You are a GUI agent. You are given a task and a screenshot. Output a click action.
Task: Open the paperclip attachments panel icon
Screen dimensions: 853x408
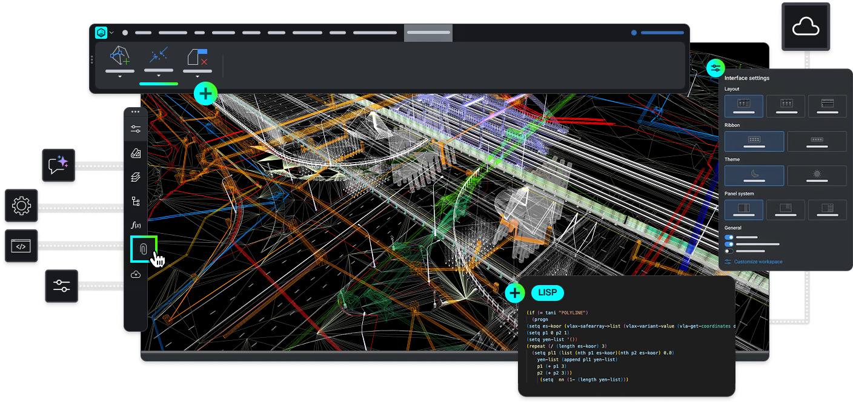point(144,249)
